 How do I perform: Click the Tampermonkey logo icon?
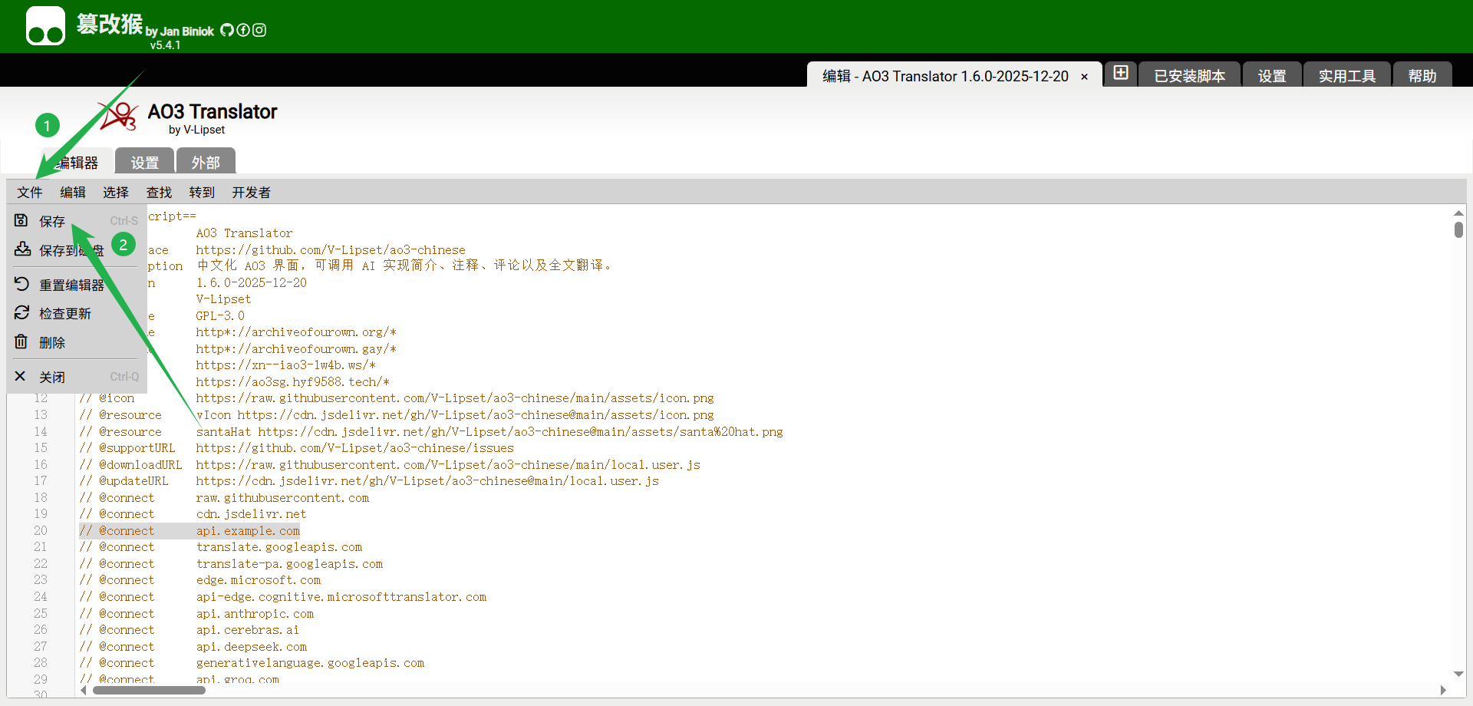45,26
